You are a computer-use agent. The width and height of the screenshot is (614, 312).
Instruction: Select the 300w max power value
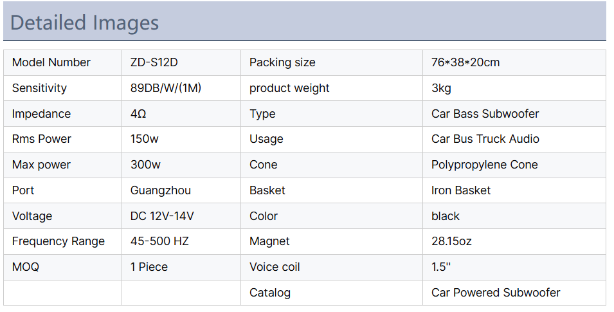coord(145,165)
